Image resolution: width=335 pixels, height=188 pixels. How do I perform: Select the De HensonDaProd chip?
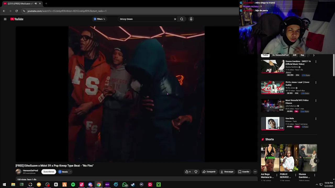coord(280,55)
